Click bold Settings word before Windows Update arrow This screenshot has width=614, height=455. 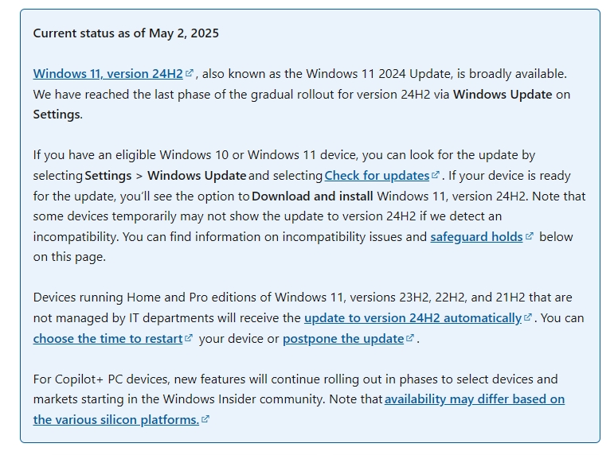[108, 176]
